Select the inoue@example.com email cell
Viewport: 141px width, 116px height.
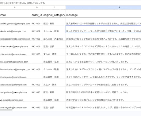click(16, 98)
